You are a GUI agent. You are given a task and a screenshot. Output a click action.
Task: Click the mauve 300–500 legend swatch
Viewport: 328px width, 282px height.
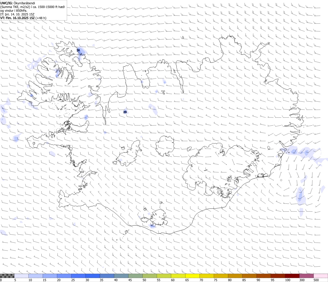click(306, 276)
